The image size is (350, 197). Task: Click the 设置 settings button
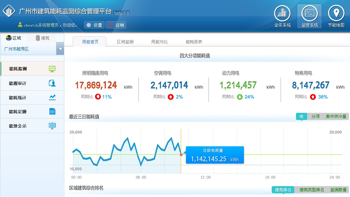[x=94, y=25]
